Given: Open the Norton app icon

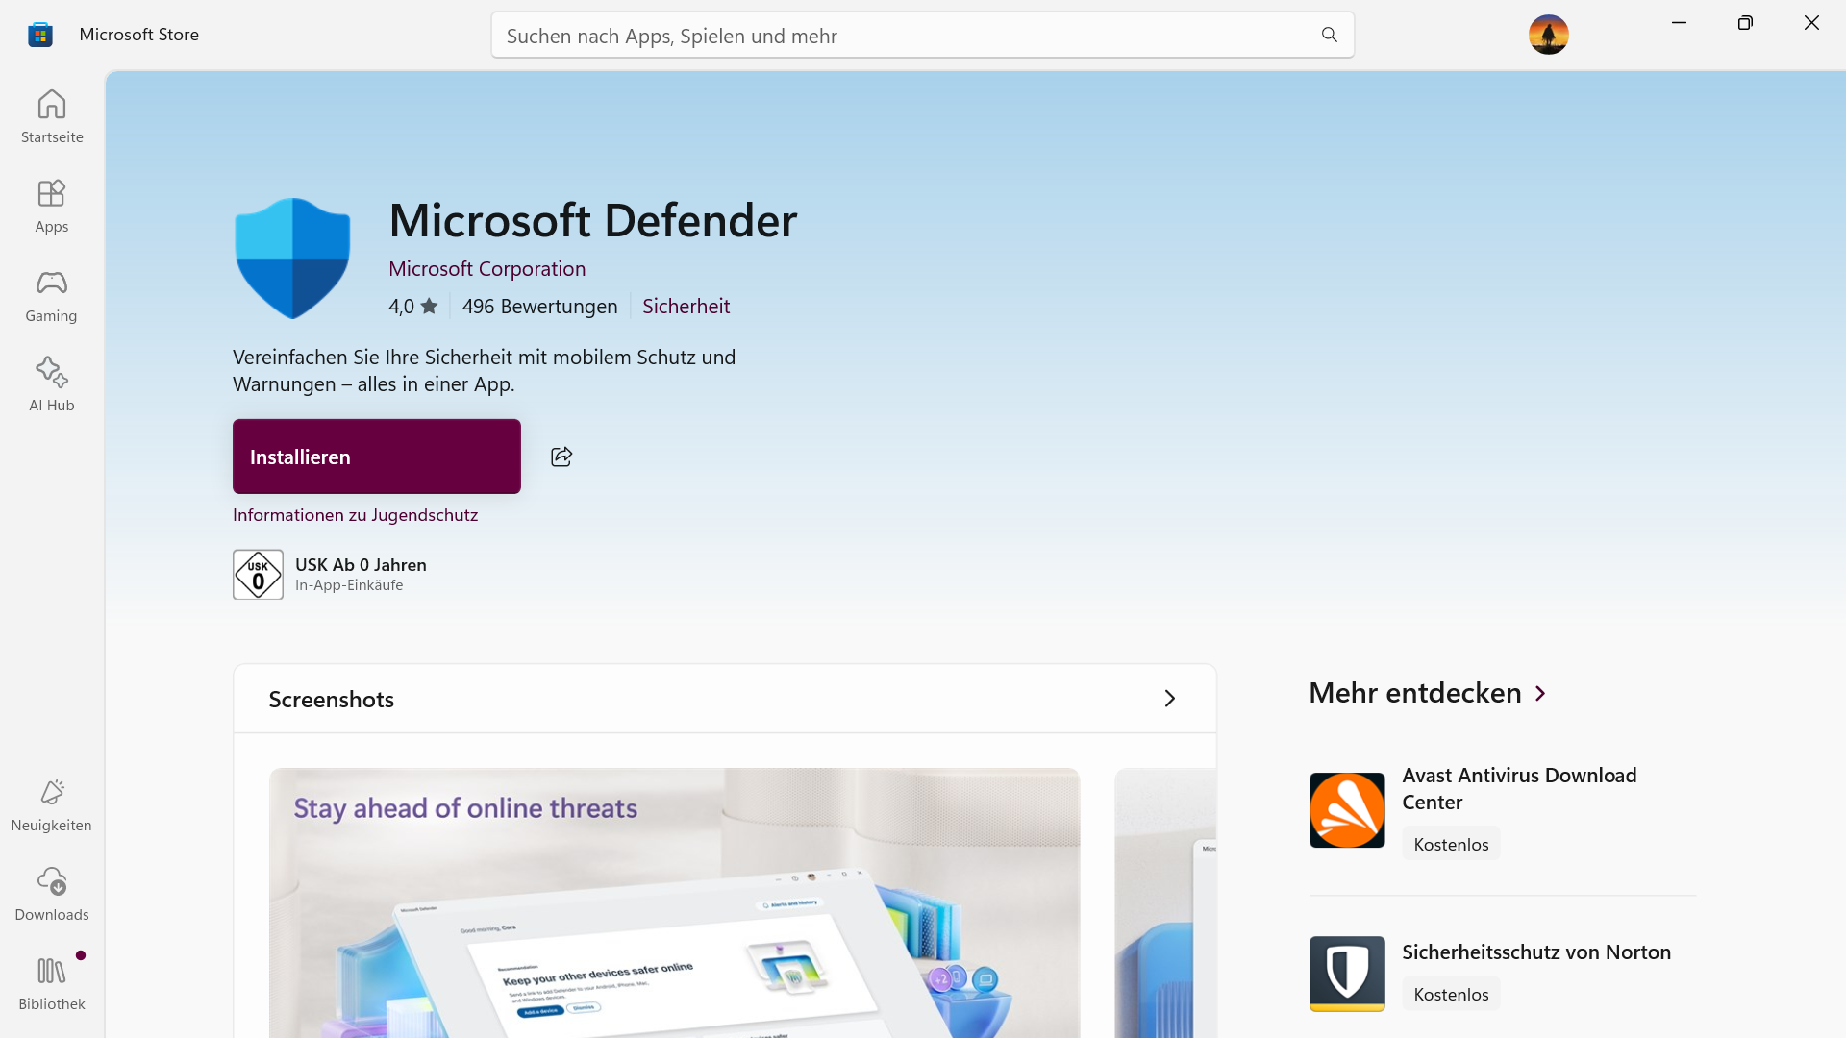Looking at the screenshot, I should pos(1347,974).
